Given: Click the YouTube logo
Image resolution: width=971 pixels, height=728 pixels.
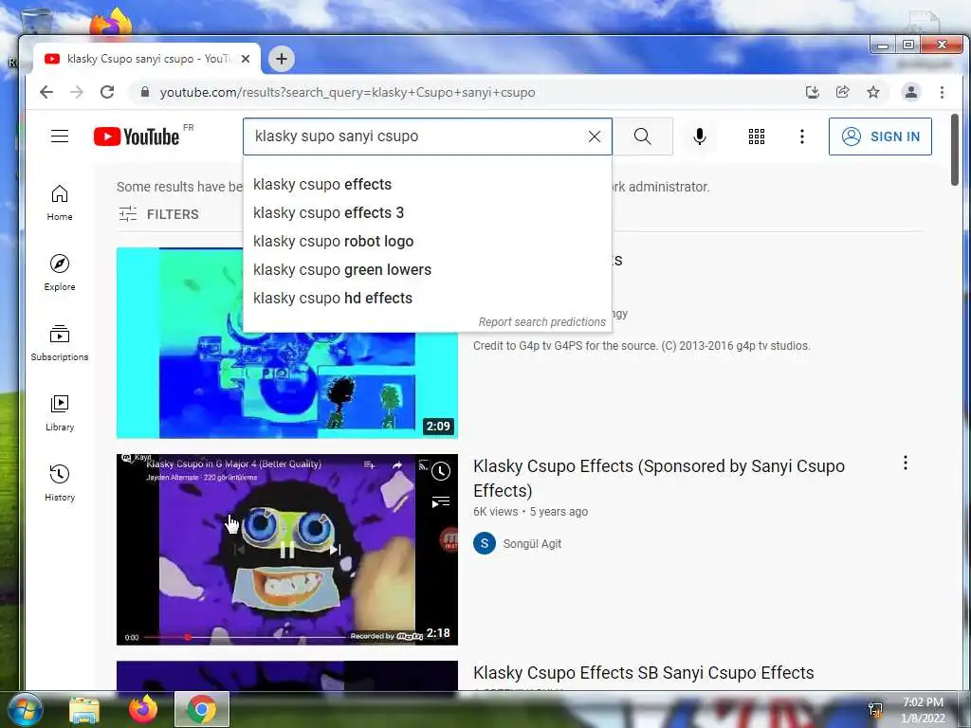Looking at the screenshot, I should [x=137, y=136].
